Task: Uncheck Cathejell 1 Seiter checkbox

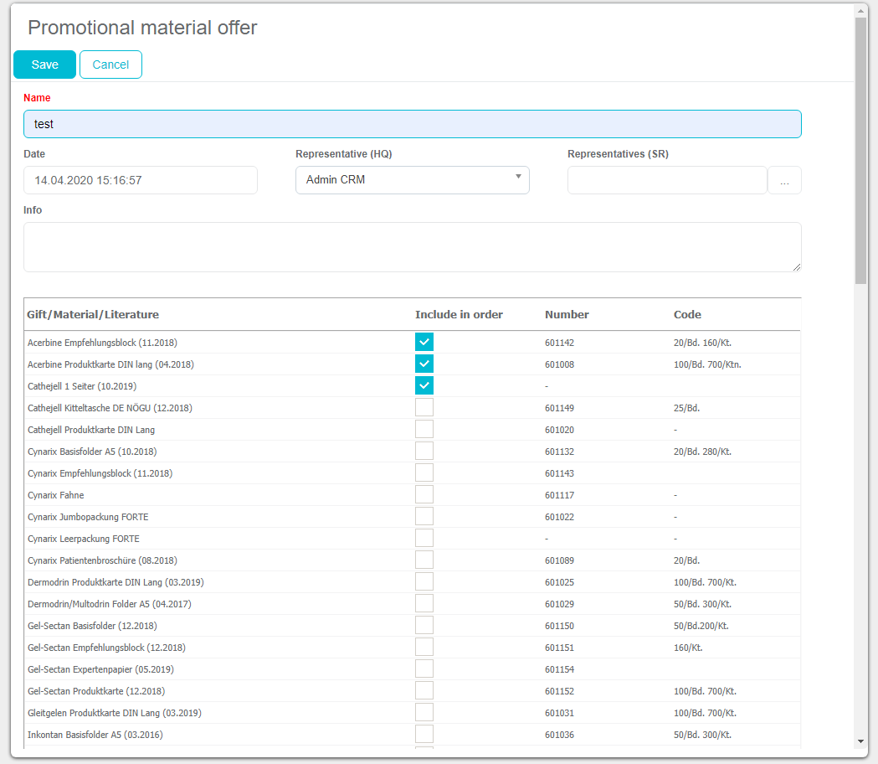Action: [x=424, y=385]
